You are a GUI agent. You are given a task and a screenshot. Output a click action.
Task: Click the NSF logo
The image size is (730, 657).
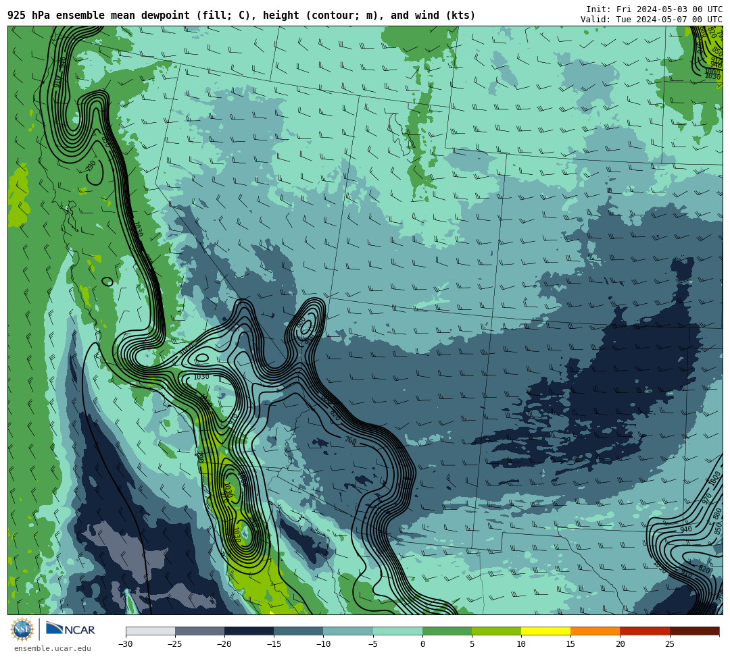[22, 629]
